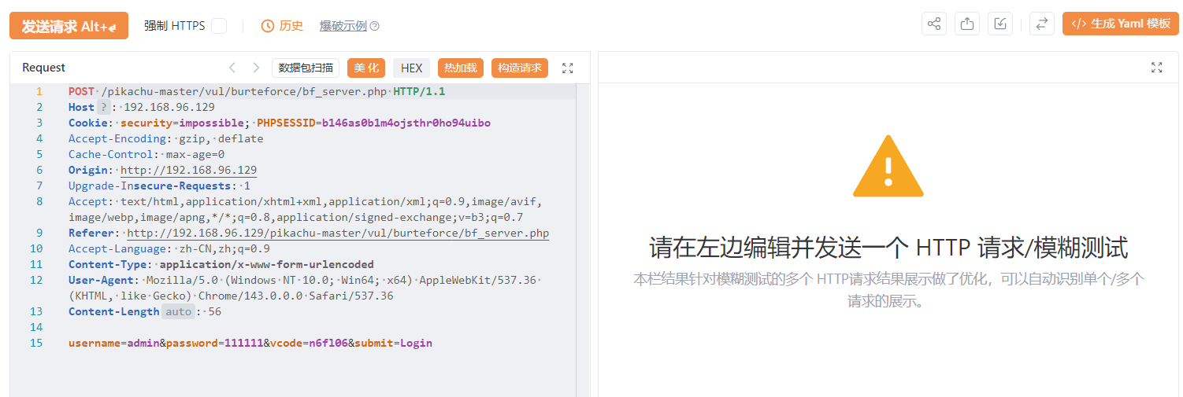The width and height of the screenshot is (1183, 397).
Task: Go to previous request with left chevron
Action: point(232,68)
